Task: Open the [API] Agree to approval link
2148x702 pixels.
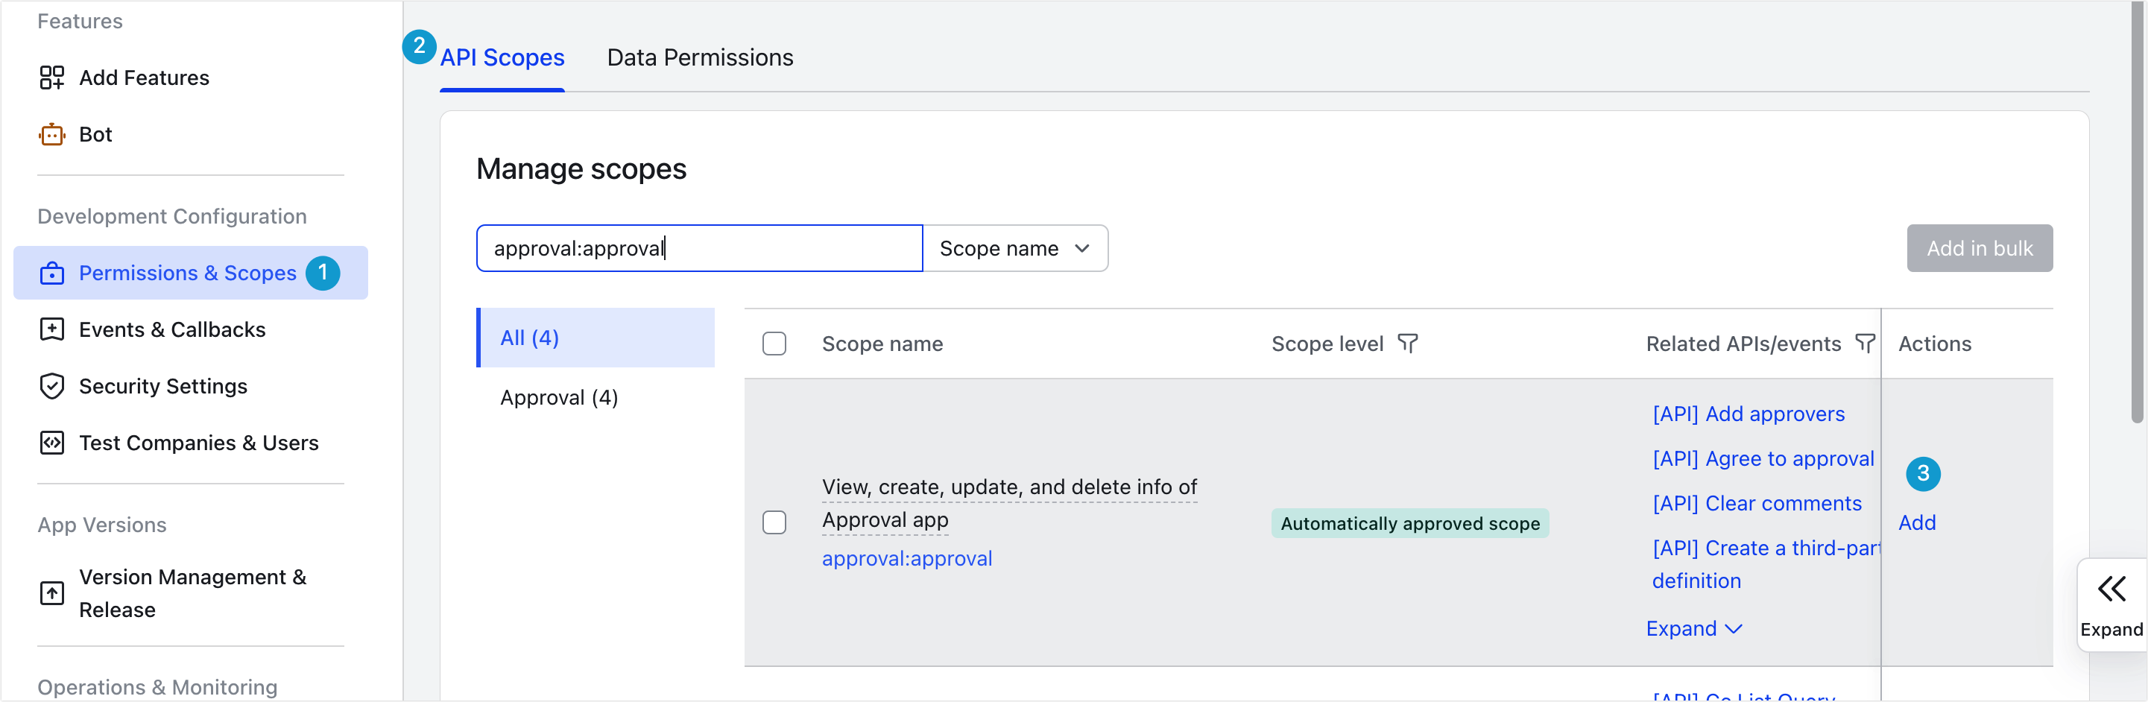Action: pos(1763,458)
